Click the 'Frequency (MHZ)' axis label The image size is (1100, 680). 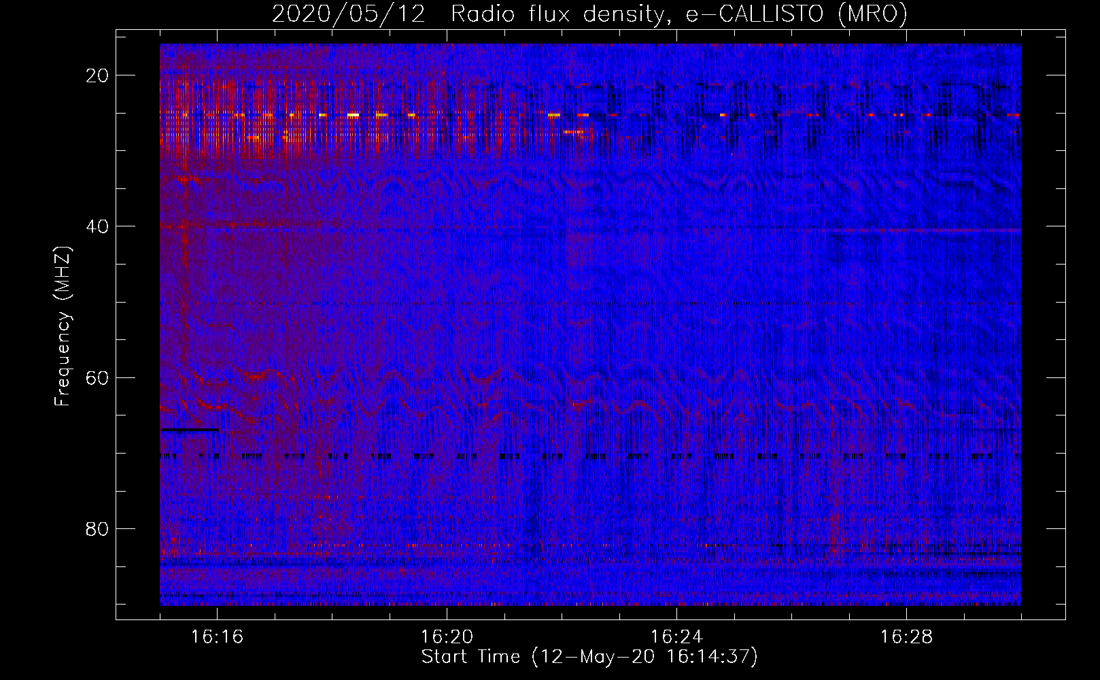[63, 327]
